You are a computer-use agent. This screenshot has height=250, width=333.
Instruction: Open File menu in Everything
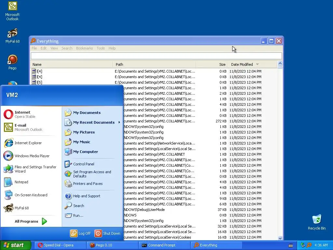(34, 48)
